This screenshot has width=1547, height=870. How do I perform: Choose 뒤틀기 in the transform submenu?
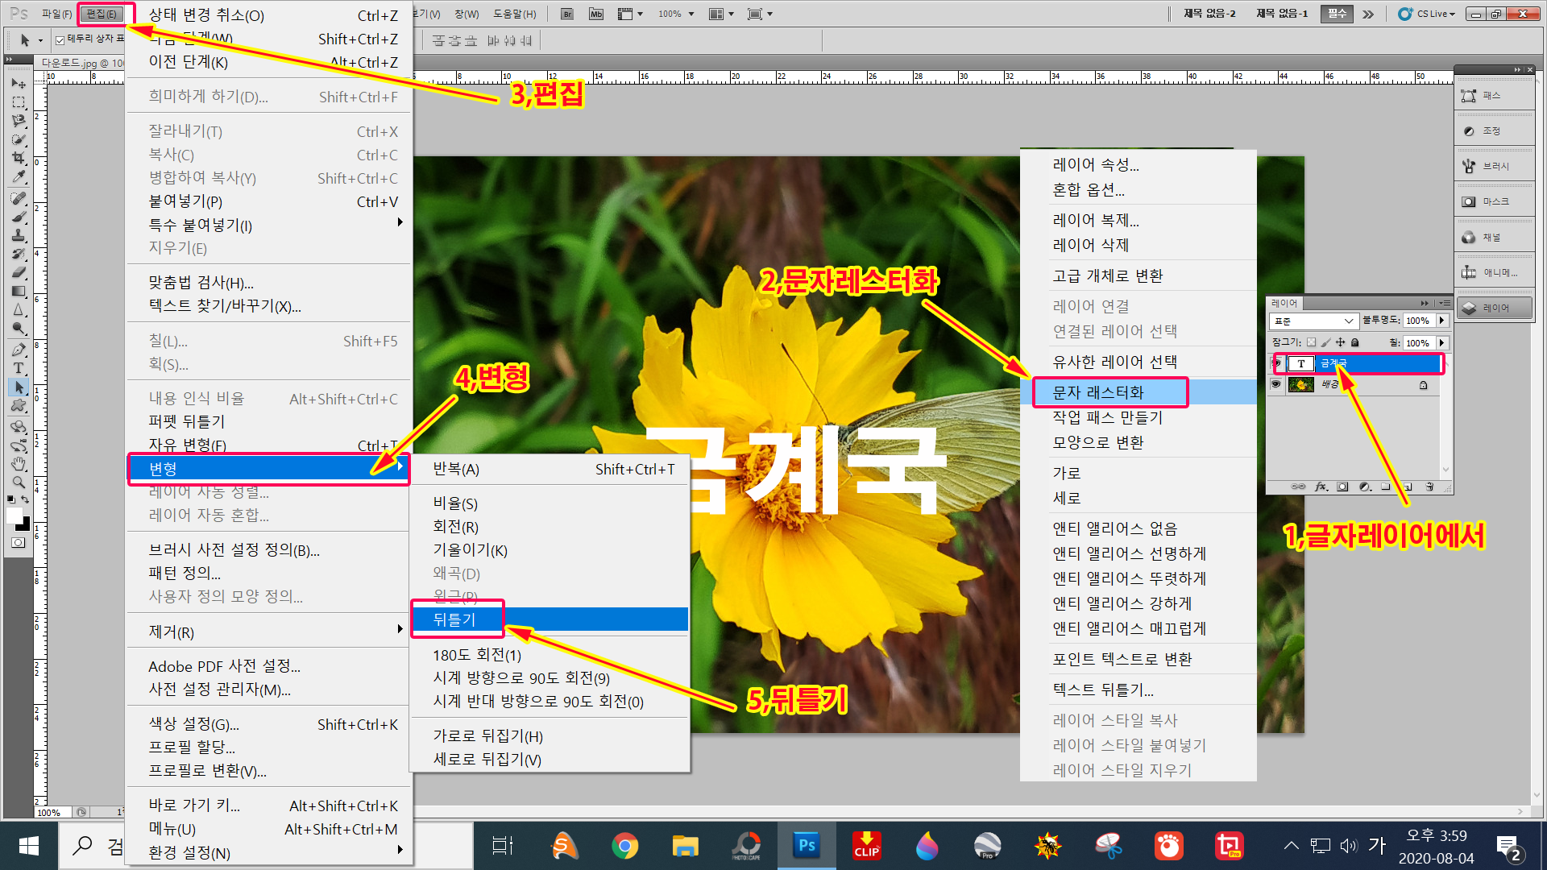pyautogui.click(x=454, y=619)
